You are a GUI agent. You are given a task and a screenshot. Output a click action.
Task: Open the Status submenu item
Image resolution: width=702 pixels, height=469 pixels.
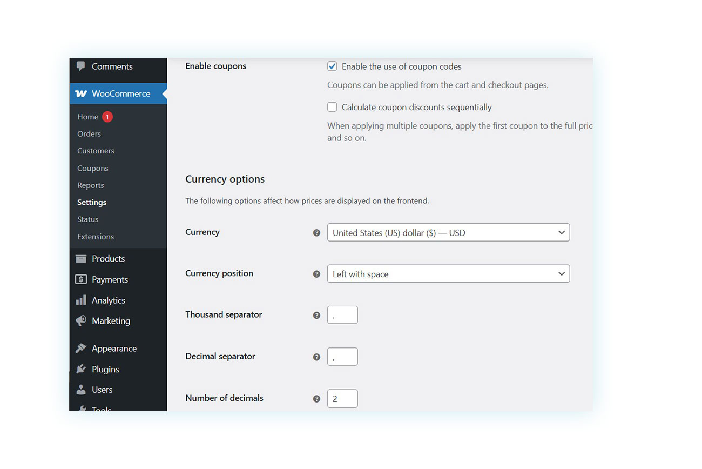88,219
